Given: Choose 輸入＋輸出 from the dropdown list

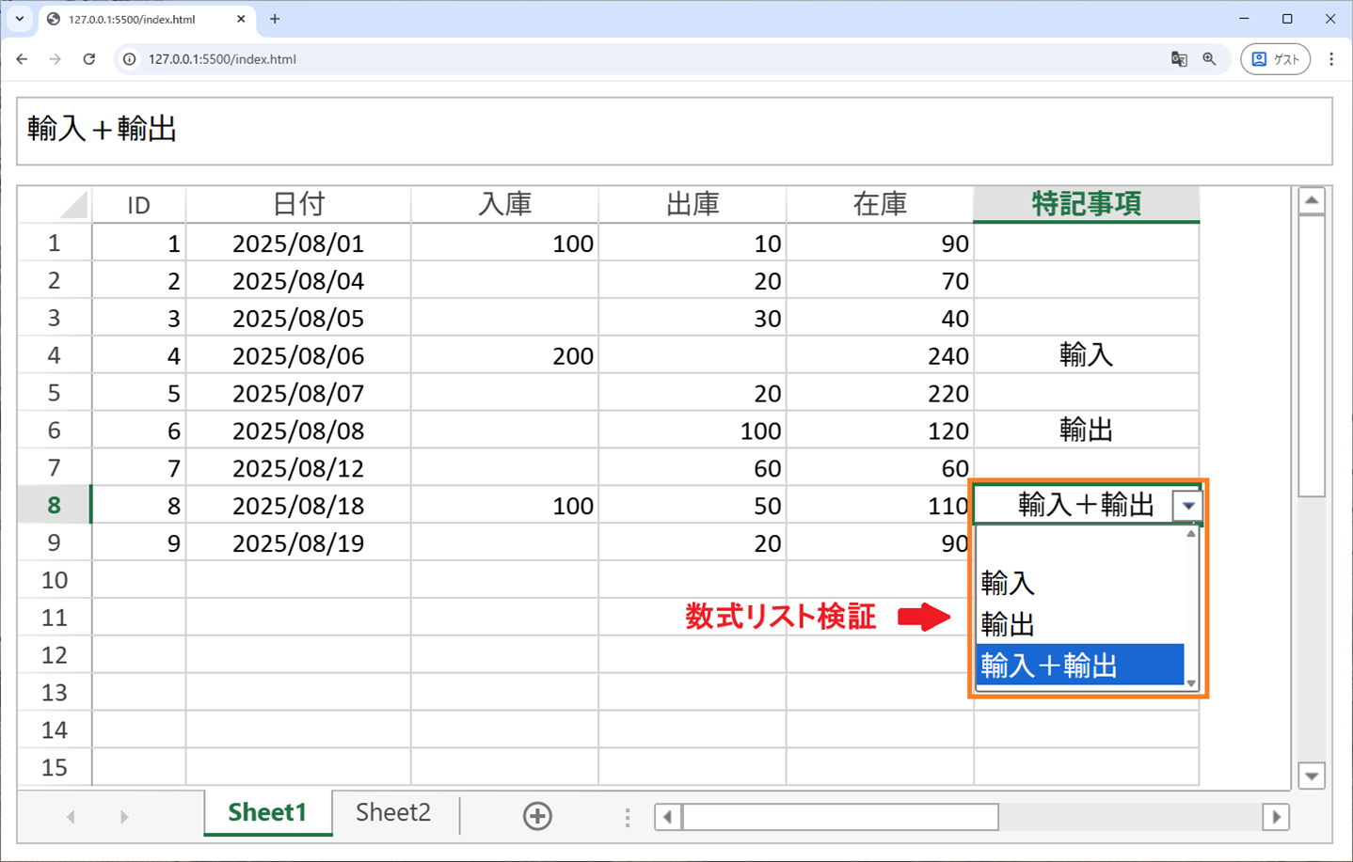Looking at the screenshot, I should (x=1080, y=666).
